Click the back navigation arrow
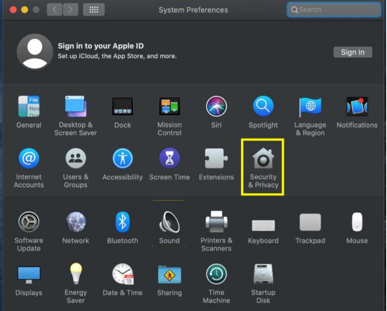 tap(54, 10)
